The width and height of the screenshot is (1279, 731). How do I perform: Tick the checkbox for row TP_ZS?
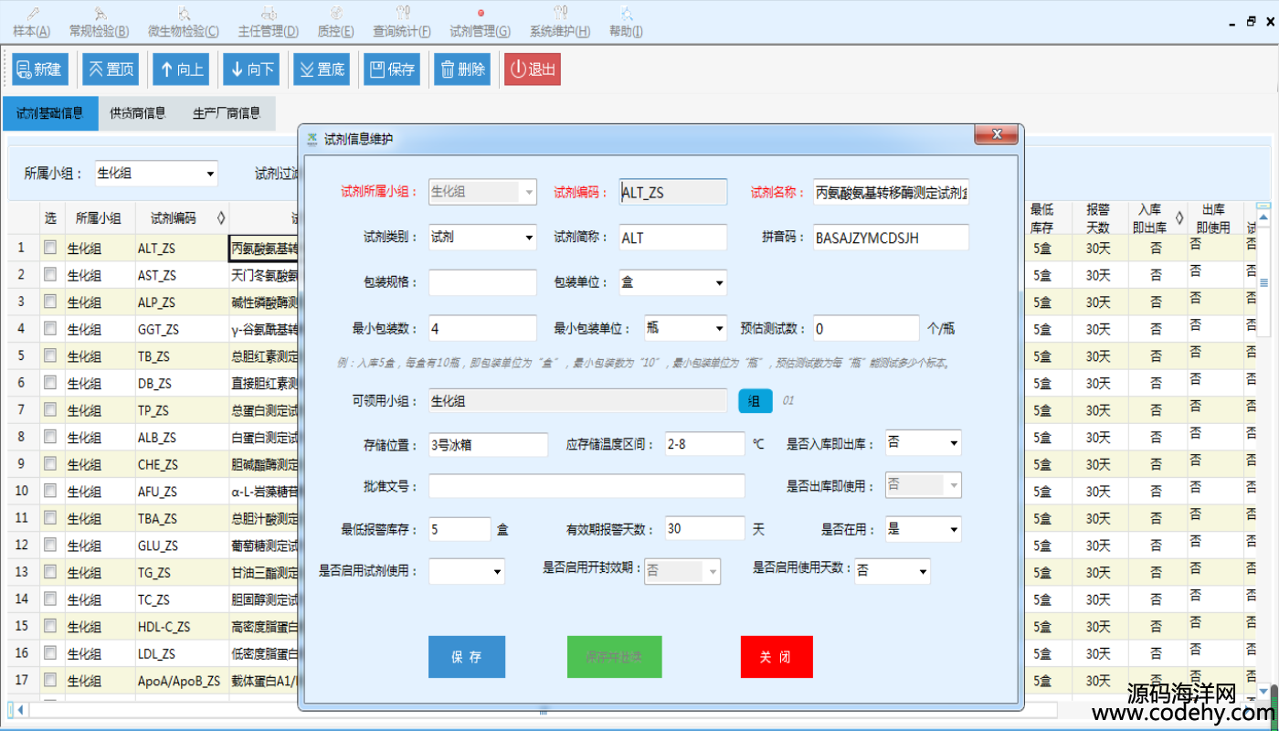click(x=50, y=409)
